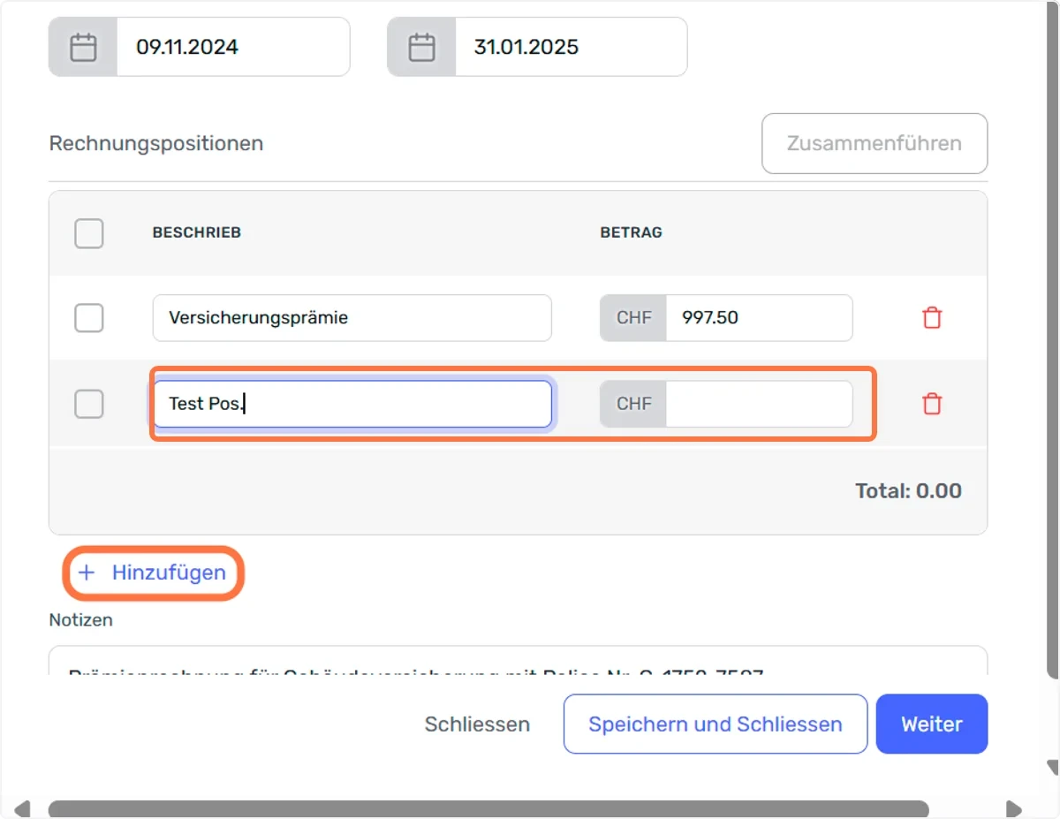Click into the Test Pos. description field
This screenshot has width=1060, height=819.
(x=352, y=405)
